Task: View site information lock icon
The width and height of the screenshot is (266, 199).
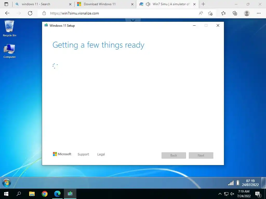Action: coord(44,13)
